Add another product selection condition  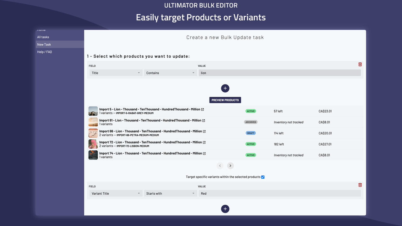pyautogui.click(x=225, y=88)
